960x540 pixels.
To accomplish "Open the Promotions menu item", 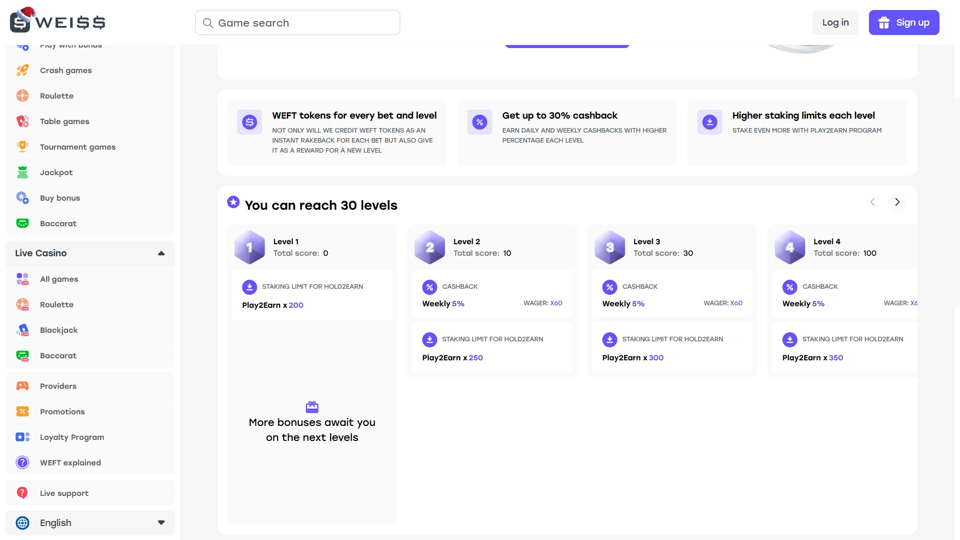I will point(63,411).
